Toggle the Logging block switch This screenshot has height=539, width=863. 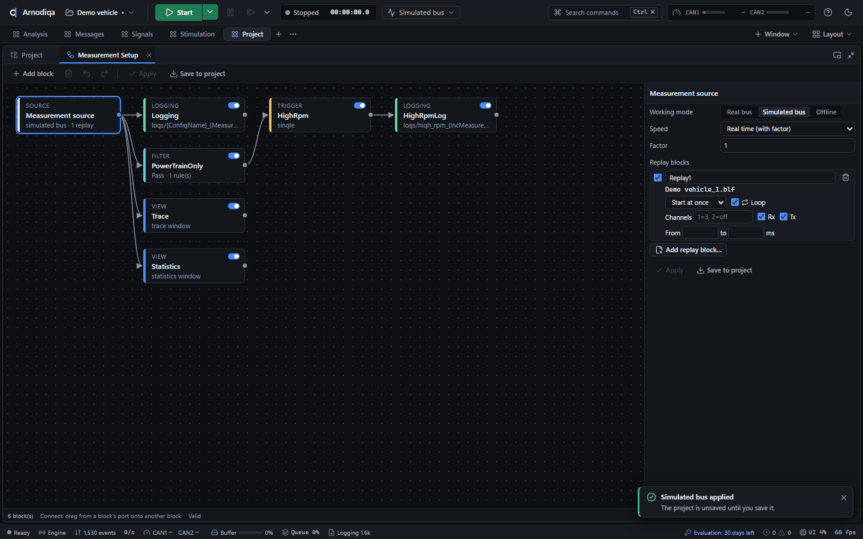point(234,105)
